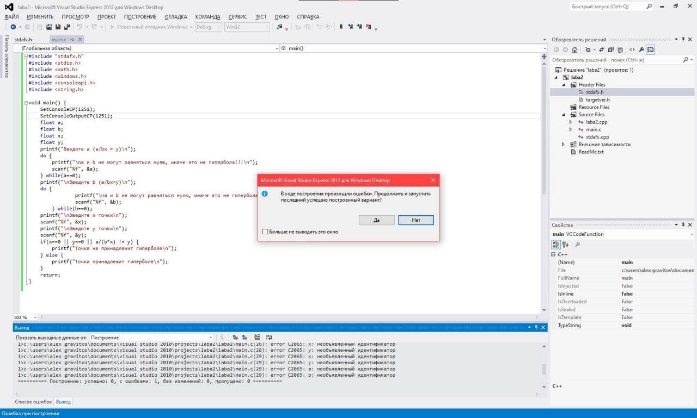Viewport: 697px width, 418px height.
Task: Select IsInline property row
Action: click(622, 294)
